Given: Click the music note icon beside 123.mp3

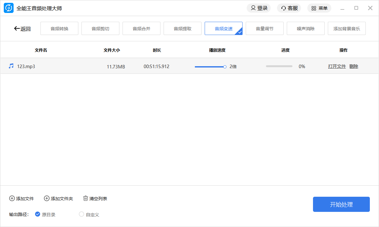Looking at the screenshot, I should pos(11,66).
